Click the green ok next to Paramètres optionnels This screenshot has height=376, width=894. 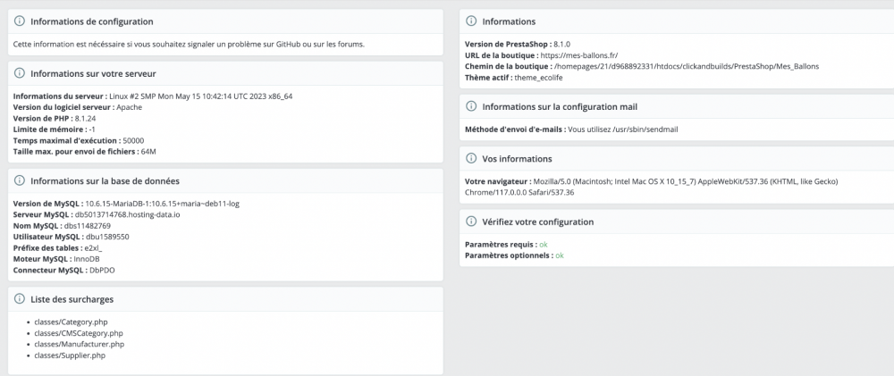[x=560, y=255]
